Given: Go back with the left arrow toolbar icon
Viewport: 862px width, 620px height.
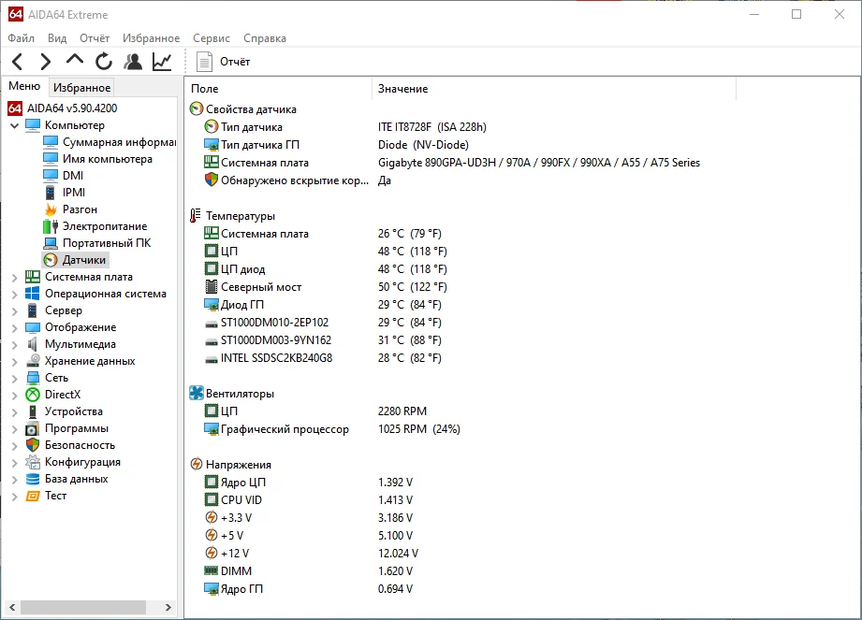Looking at the screenshot, I should click(18, 62).
